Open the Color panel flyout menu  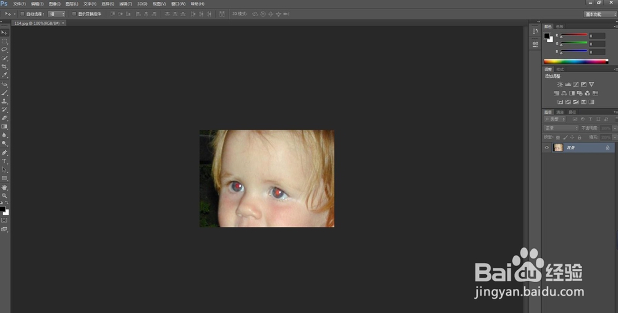tap(616, 27)
